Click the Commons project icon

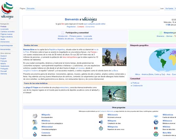[35, 134]
